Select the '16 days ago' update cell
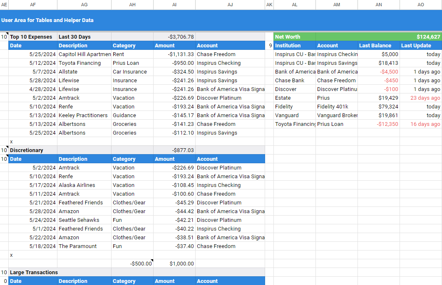The height and width of the screenshot is (285, 442). [421, 124]
